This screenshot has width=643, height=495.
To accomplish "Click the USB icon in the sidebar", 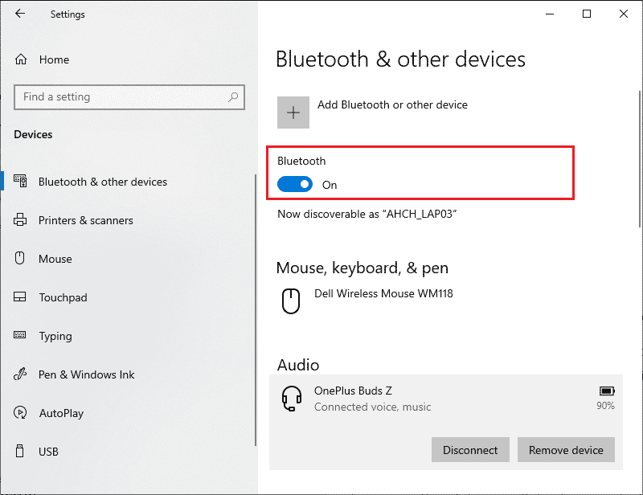I will [x=19, y=451].
